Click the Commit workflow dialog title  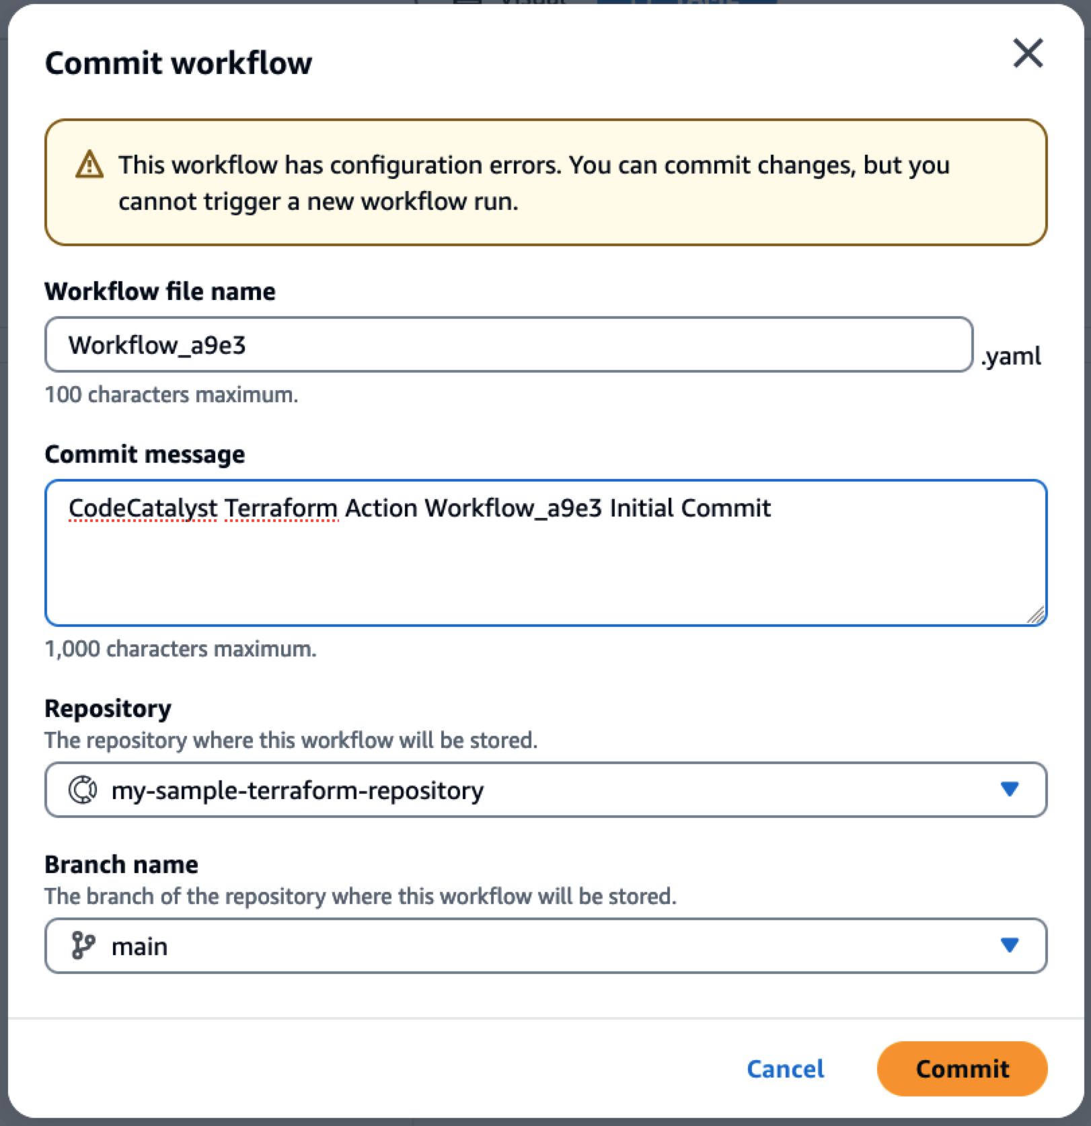click(x=178, y=63)
